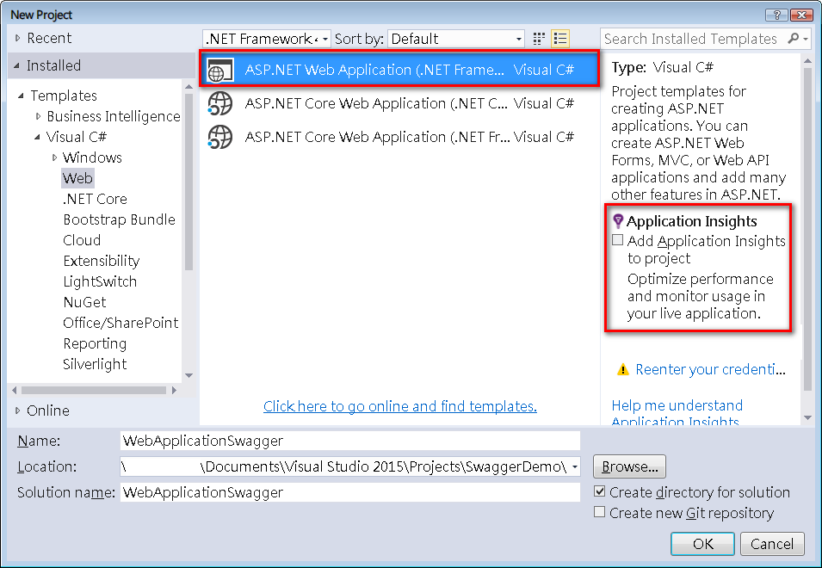This screenshot has height=568, width=822.
Task: Click in the Name text field
Action: pyautogui.click(x=350, y=441)
